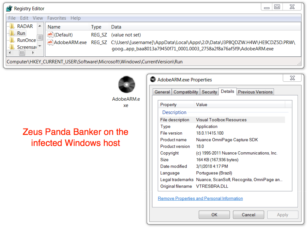Switch to the General tab
307x228 pixels.
click(x=162, y=92)
